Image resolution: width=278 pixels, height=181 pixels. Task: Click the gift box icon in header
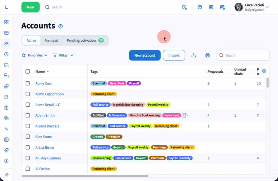click(x=222, y=7)
